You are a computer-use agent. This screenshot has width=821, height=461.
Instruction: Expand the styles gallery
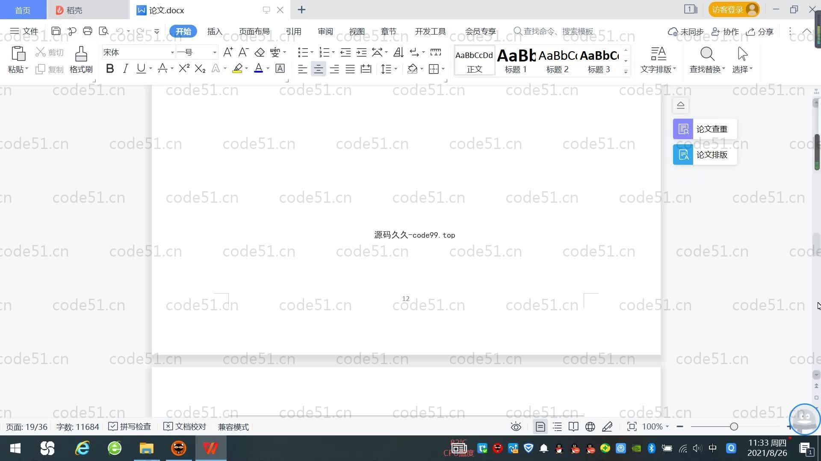(x=626, y=71)
